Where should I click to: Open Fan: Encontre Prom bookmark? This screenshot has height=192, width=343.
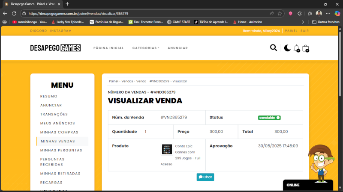point(146,22)
